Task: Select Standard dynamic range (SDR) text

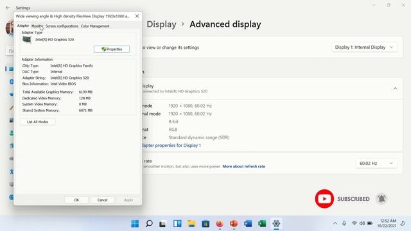Action: 199,137
